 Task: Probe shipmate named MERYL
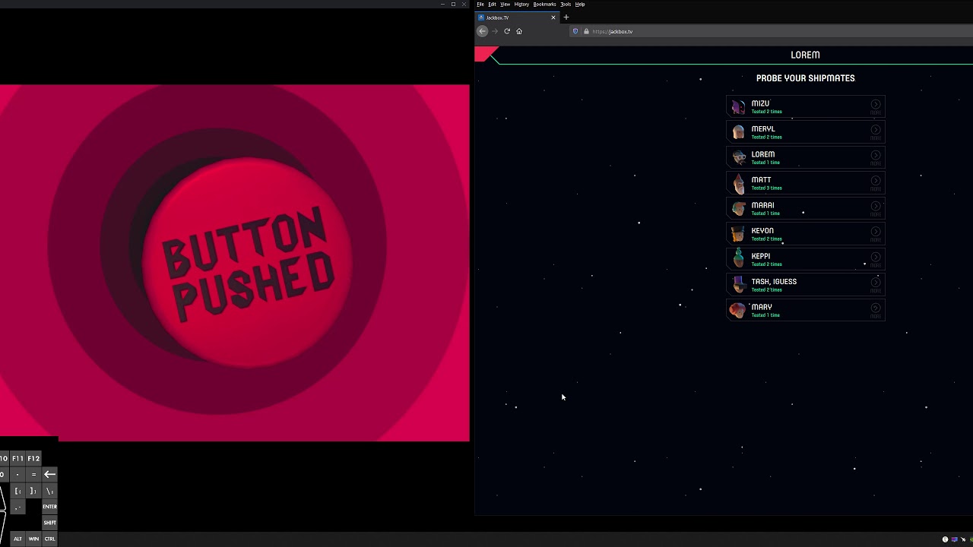(806, 132)
